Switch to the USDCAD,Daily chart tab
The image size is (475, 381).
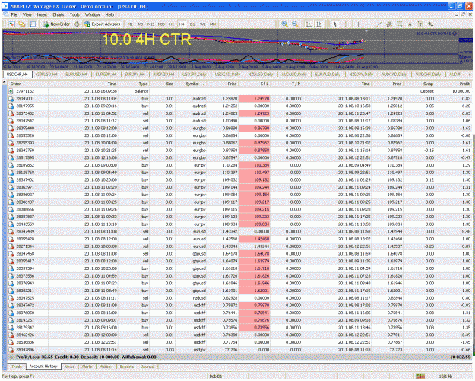[227, 75]
